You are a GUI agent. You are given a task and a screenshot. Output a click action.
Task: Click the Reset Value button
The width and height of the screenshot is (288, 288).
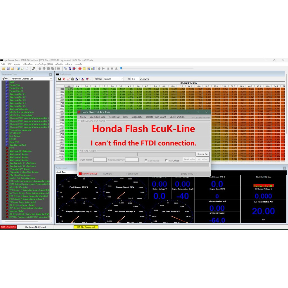point(189,159)
